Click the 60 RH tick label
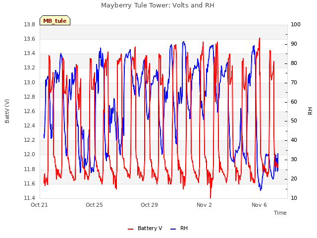 point(294,102)
